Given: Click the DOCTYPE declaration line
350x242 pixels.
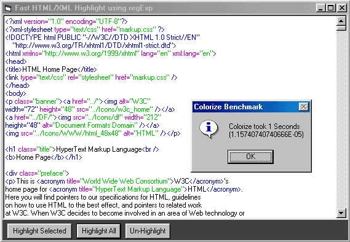Looking at the screenshot, I should click(x=102, y=37).
